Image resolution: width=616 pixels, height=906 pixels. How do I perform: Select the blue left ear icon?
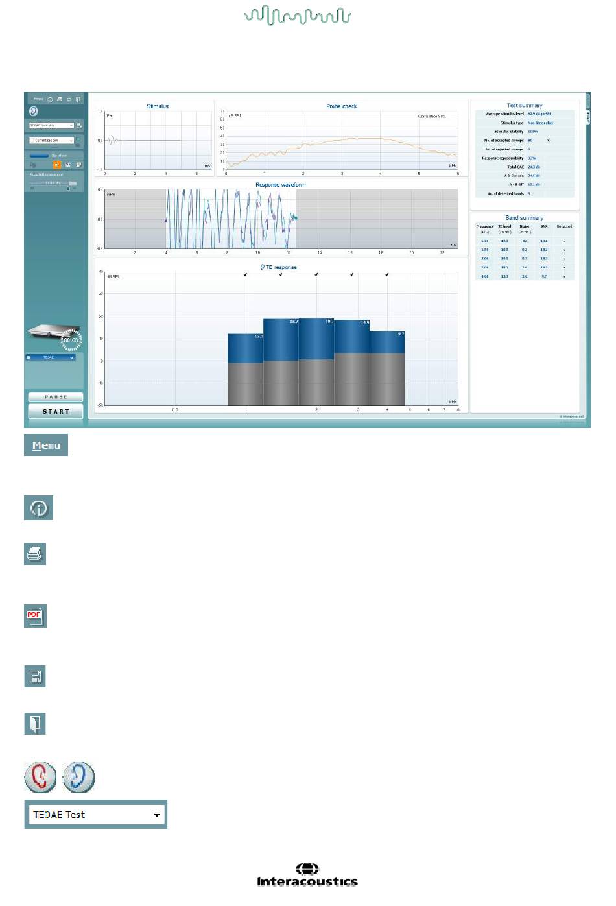click(x=78, y=776)
